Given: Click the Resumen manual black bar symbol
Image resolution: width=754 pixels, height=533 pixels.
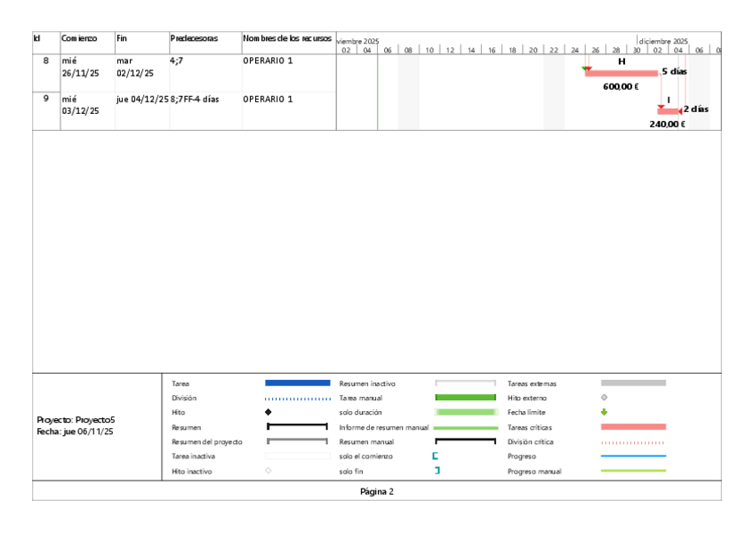Looking at the screenshot, I should point(466,441).
